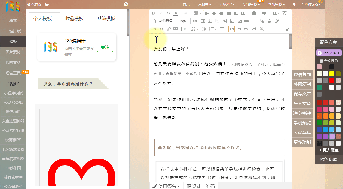Screen dimensions: 343x189
Task: Insert a video with the camera icon
Action: coord(247,21)
